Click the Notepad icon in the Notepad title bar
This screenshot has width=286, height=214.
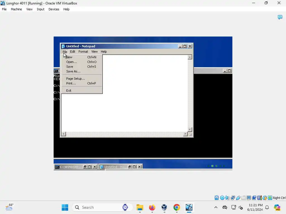63,46
